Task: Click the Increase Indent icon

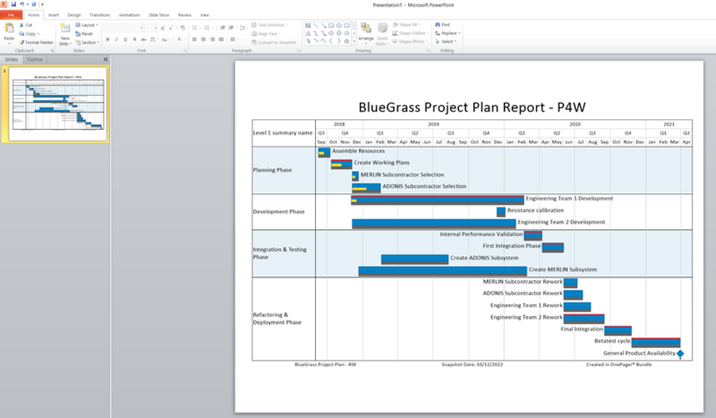Action: pos(231,28)
